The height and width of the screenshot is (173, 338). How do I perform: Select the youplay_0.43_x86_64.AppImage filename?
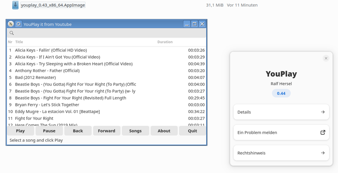(x=53, y=5)
